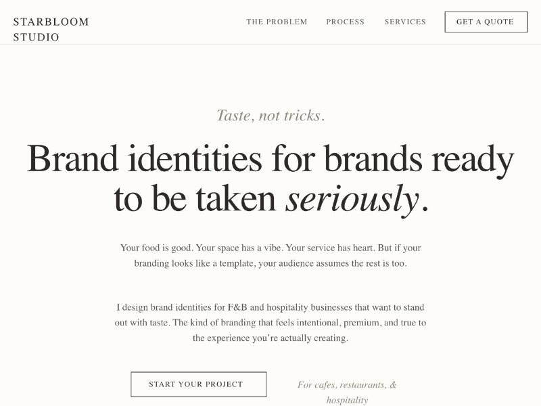
Task: Open The Problem nav link
Action: 277,22
